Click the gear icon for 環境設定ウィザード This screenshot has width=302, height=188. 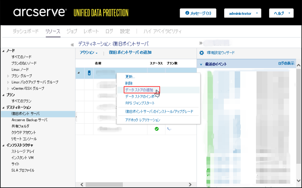point(202,53)
